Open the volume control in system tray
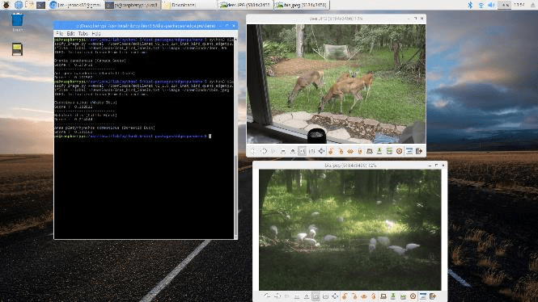 pyautogui.click(x=491, y=5)
